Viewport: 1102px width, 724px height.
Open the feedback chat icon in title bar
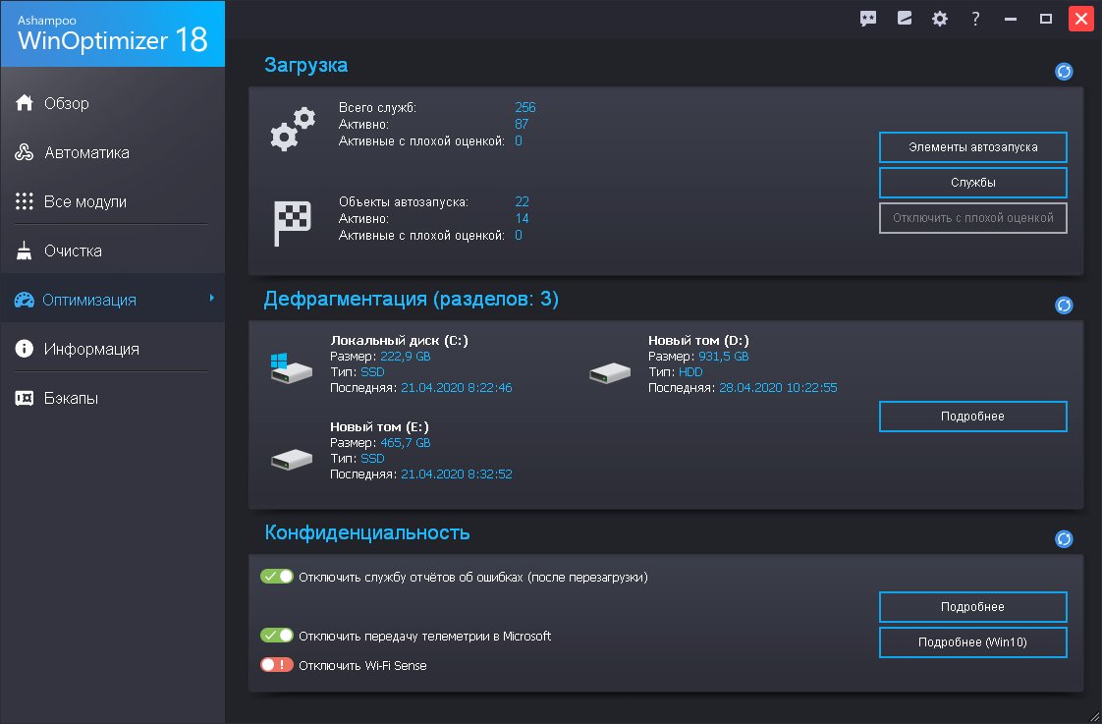coord(868,19)
